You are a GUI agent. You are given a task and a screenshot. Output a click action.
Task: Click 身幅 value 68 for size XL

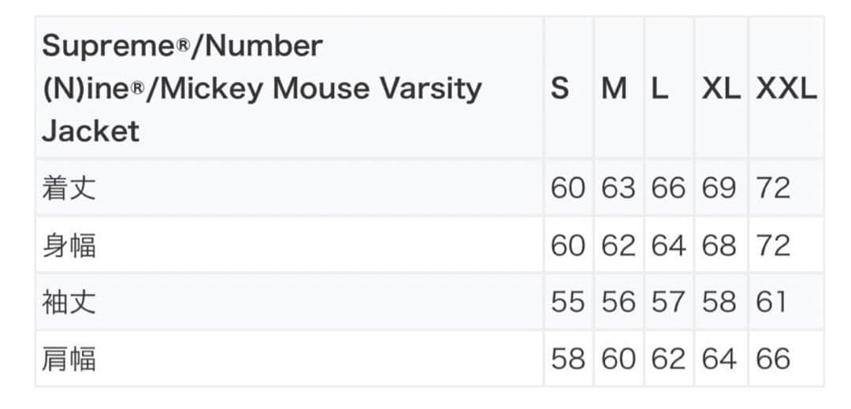719,246
